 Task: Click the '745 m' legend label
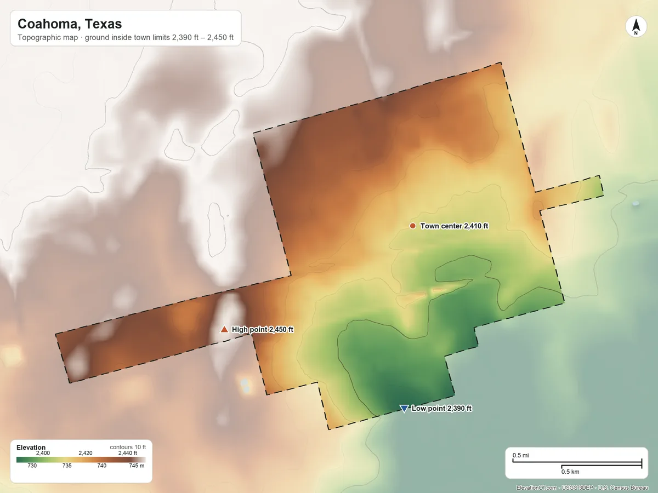click(137, 466)
